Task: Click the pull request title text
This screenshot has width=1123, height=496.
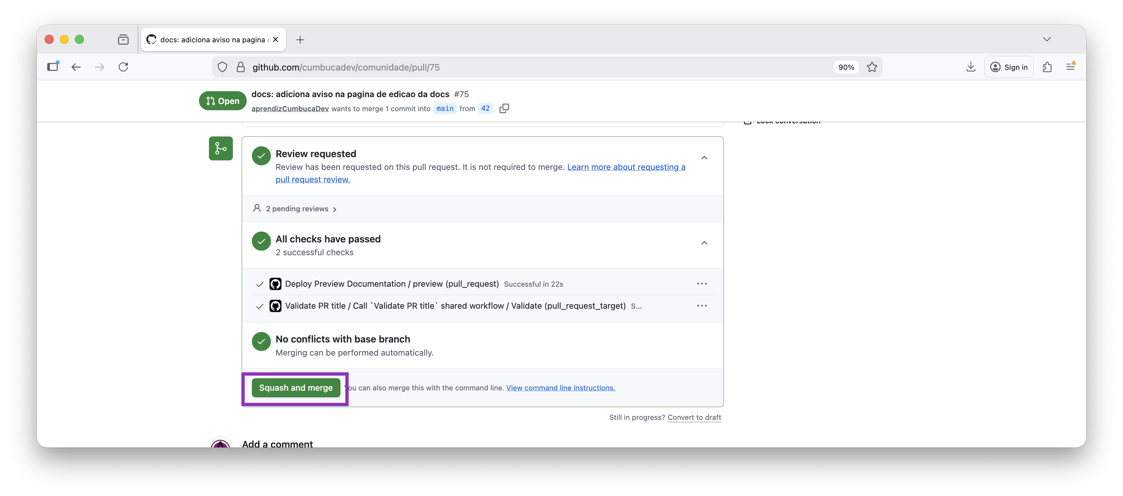Action: point(350,94)
